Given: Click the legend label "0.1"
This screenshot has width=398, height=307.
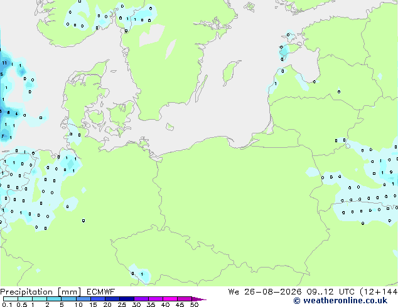Looking at the screenshot, I should (7, 304).
